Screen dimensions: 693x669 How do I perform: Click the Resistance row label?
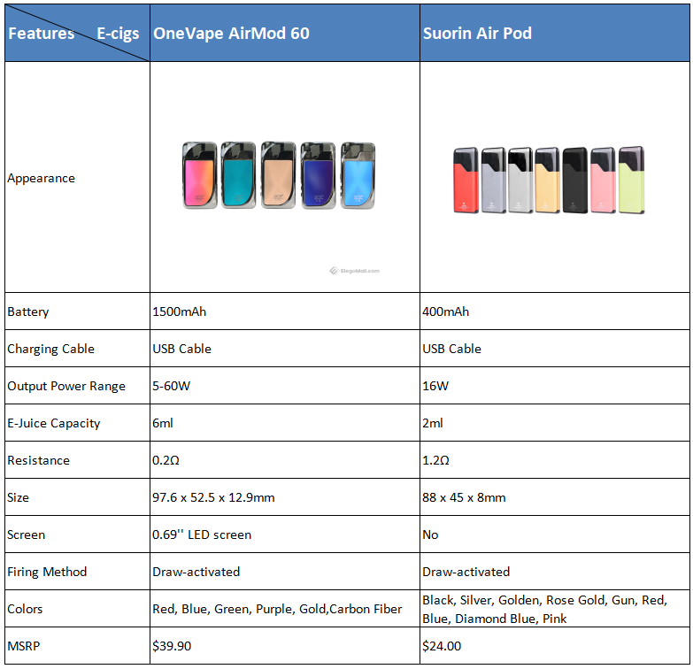click(38, 460)
